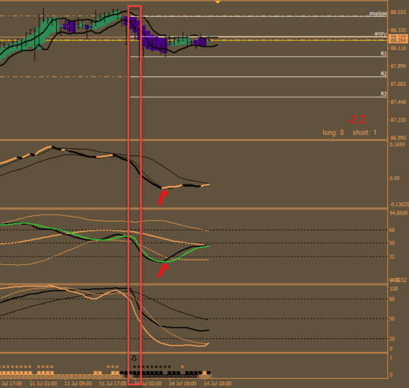
Task: Click the 100 level scale label
Action: coord(393,289)
